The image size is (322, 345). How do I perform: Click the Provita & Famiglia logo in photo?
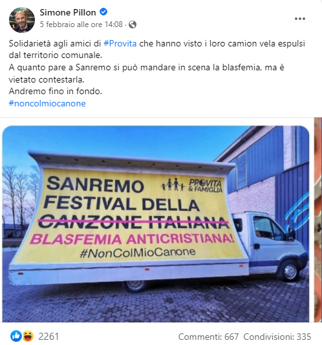[191, 185]
